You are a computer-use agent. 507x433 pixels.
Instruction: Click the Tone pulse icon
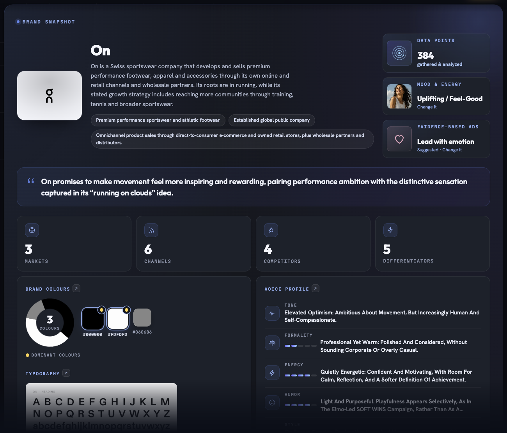click(x=272, y=313)
